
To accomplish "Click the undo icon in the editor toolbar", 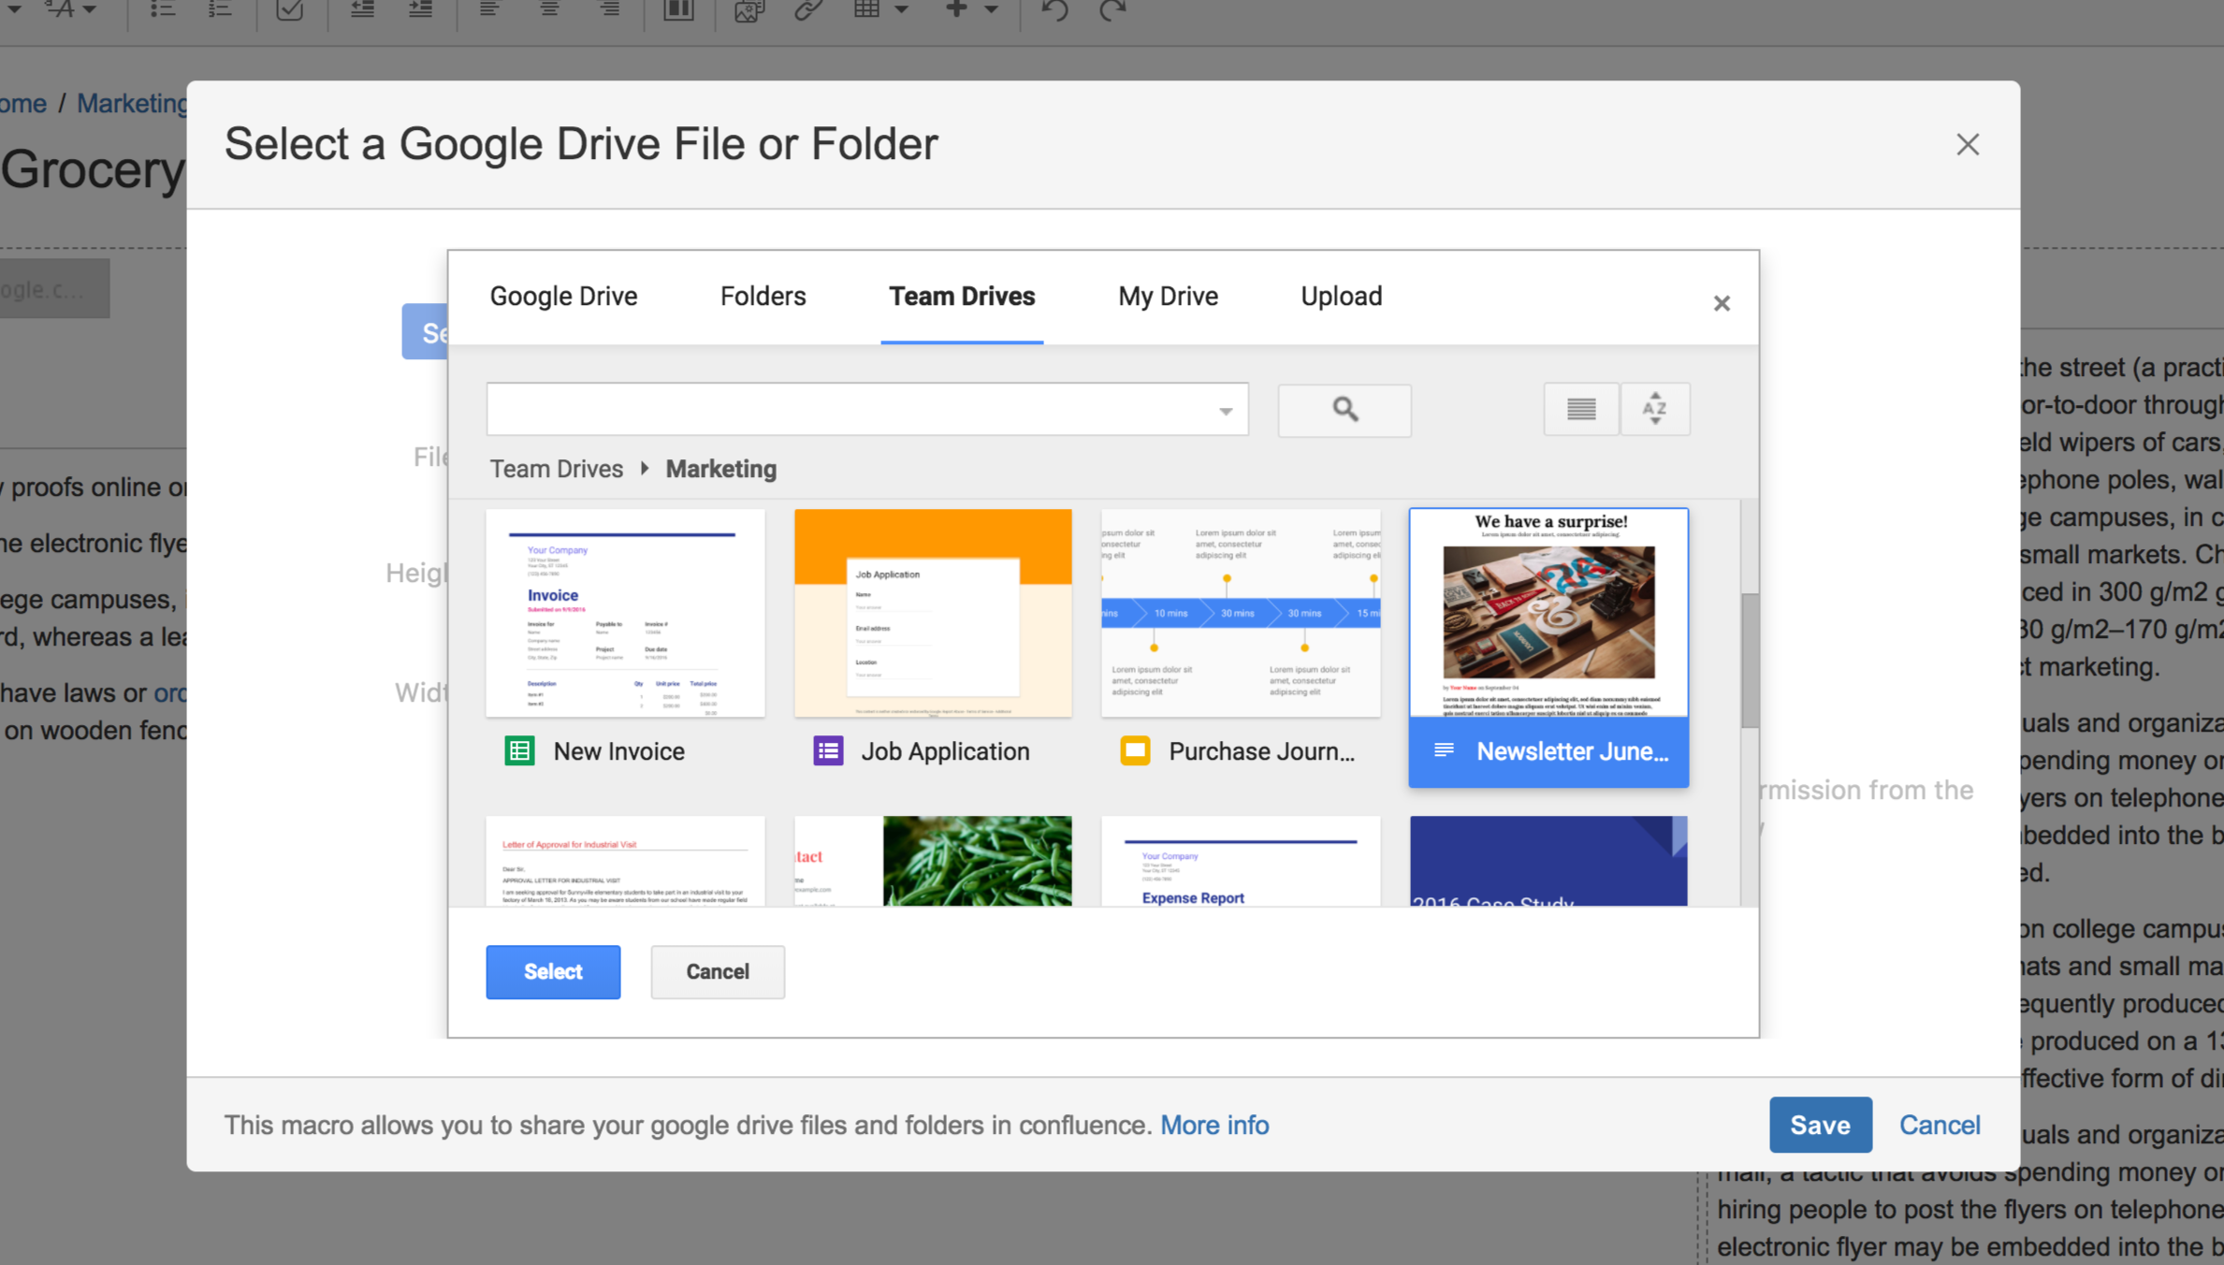I will coord(1054,11).
